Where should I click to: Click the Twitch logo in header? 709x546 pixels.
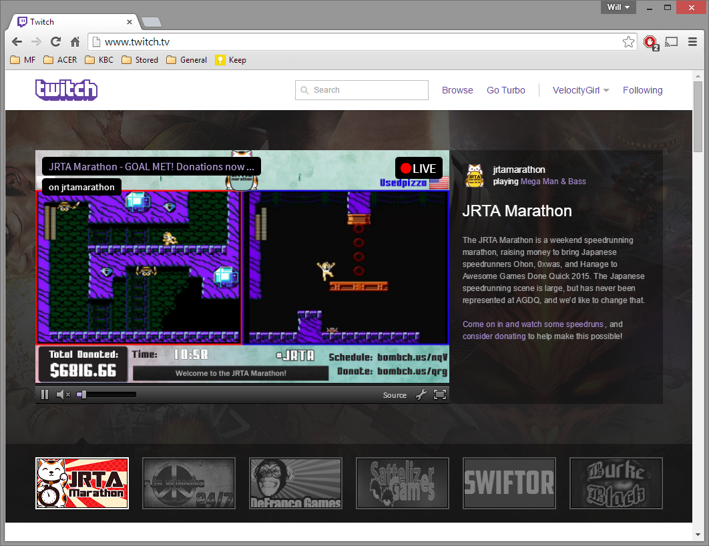[x=66, y=89]
